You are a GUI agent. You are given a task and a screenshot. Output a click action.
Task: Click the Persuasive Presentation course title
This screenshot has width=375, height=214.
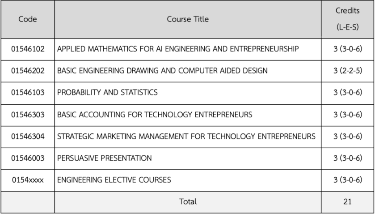tap(104, 158)
